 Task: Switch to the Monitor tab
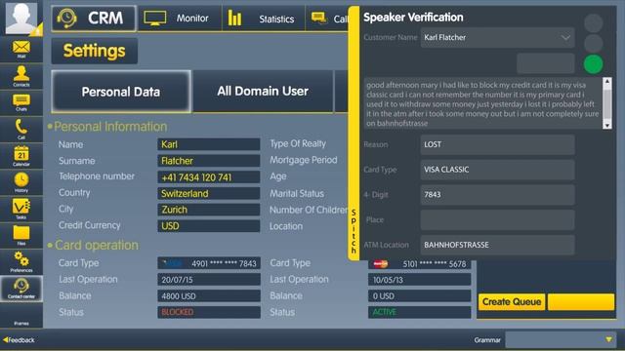pyautogui.click(x=180, y=18)
